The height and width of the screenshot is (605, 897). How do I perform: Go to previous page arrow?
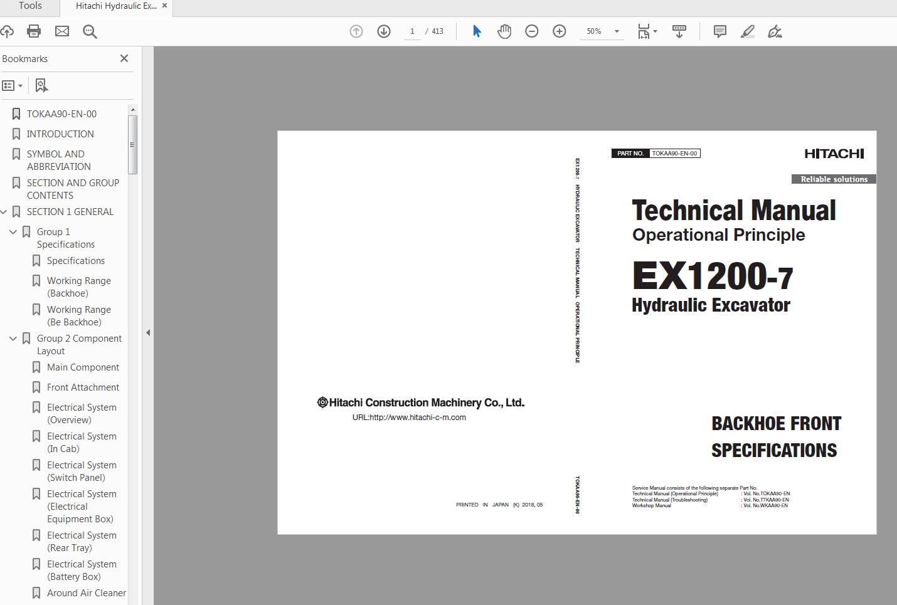[356, 31]
